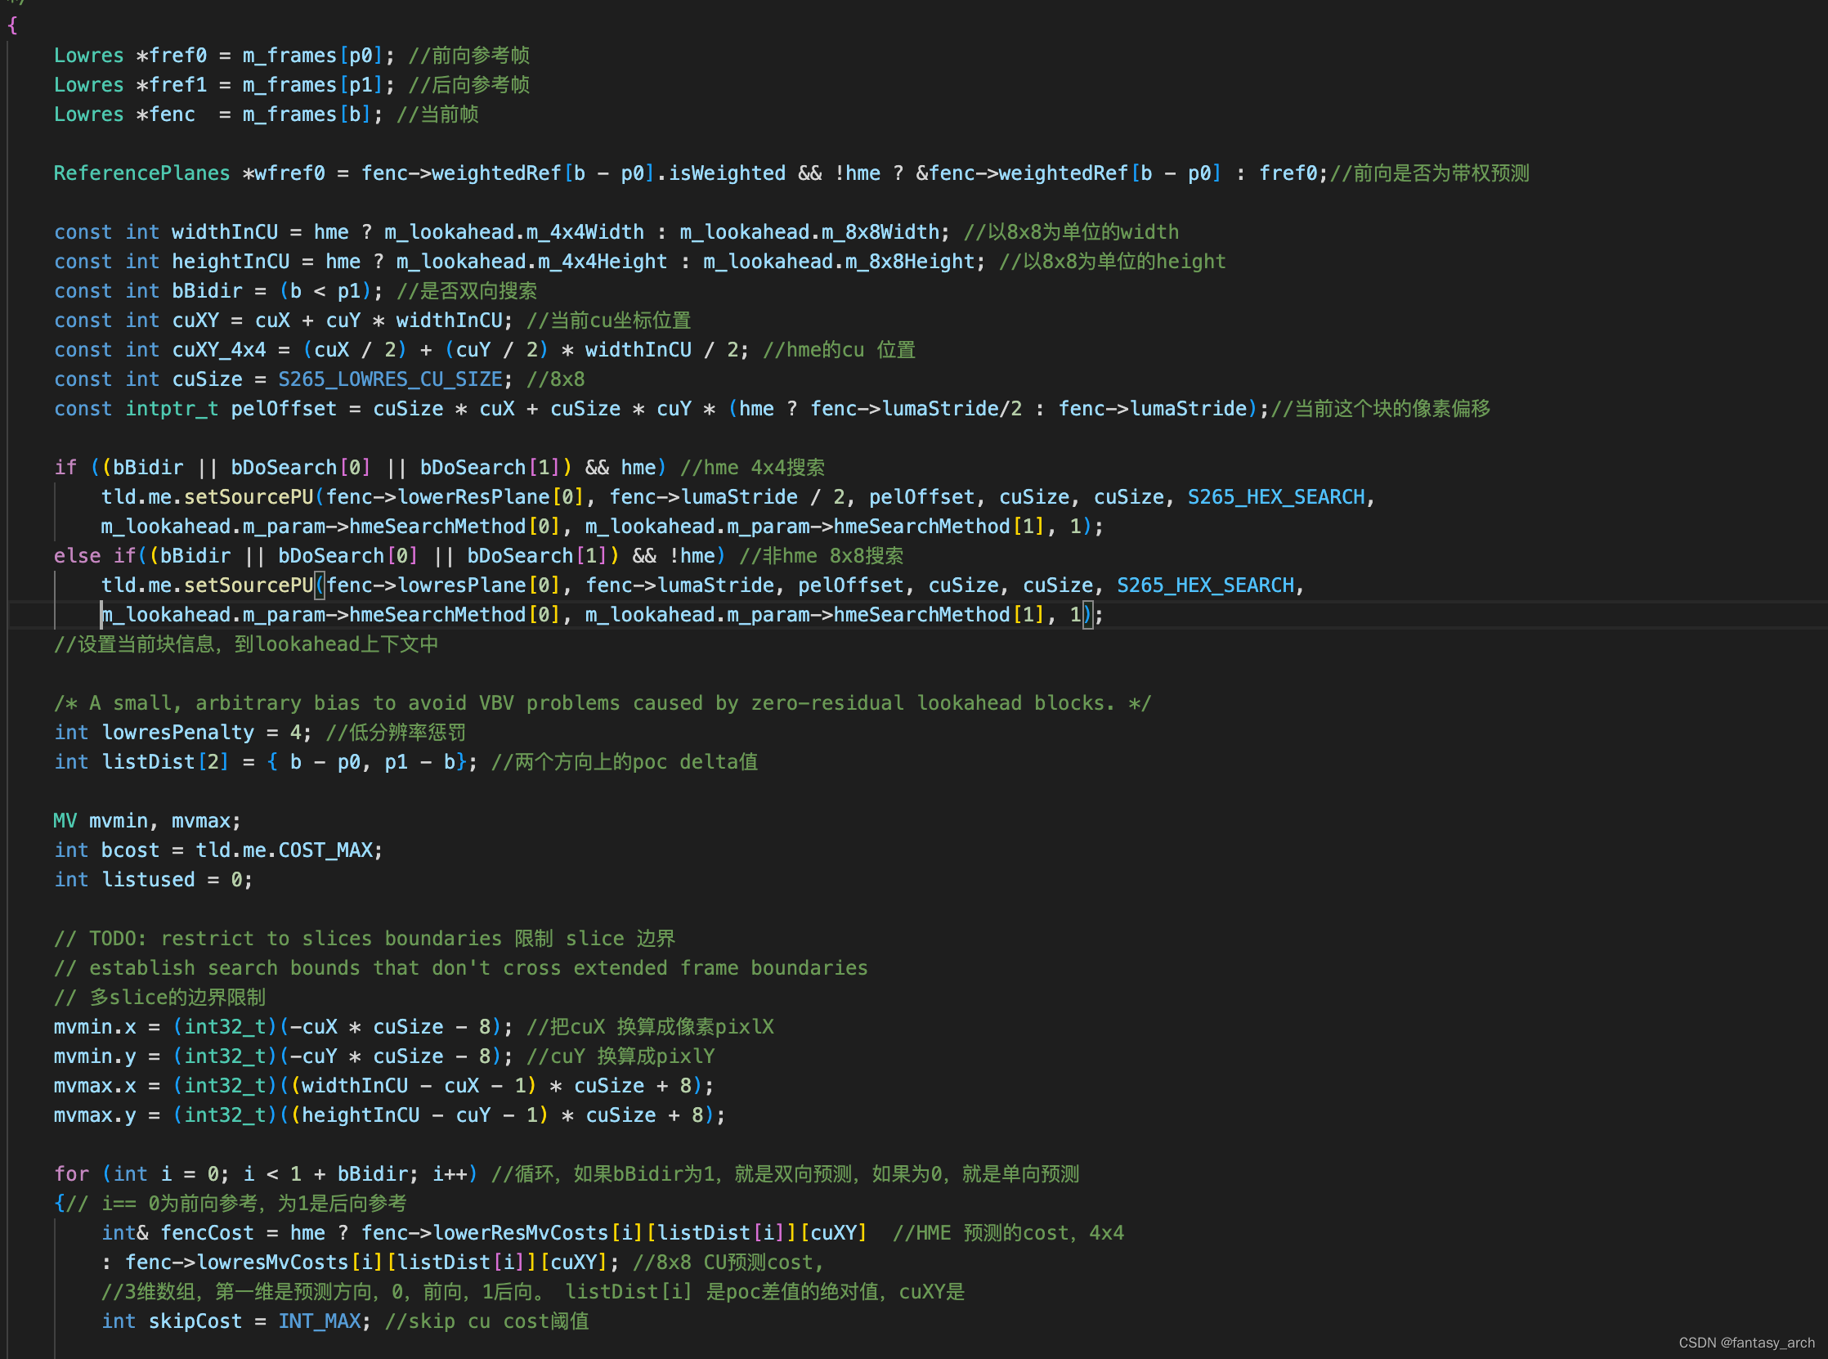Click the fref0 variable declaration
The image size is (1828, 1359).
(x=177, y=55)
